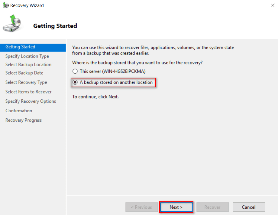Viewport: 278px width, 215px height.
Task: Open the Confirmation step
Action: (x=19, y=111)
